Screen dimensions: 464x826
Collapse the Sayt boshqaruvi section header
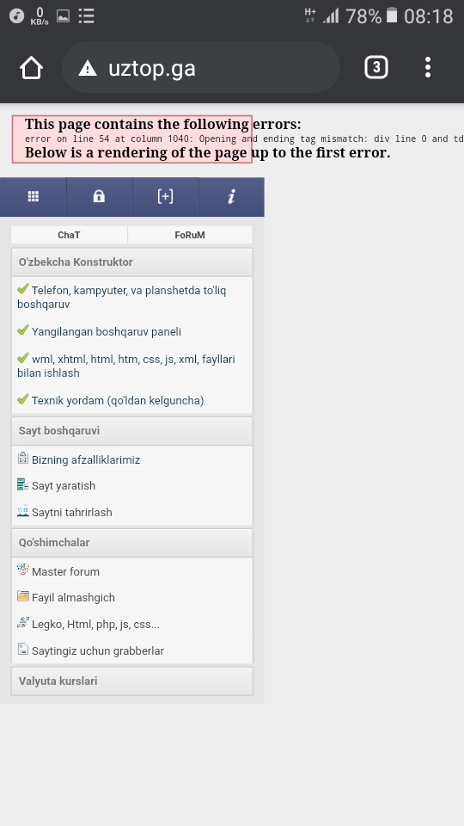coord(132,431)
